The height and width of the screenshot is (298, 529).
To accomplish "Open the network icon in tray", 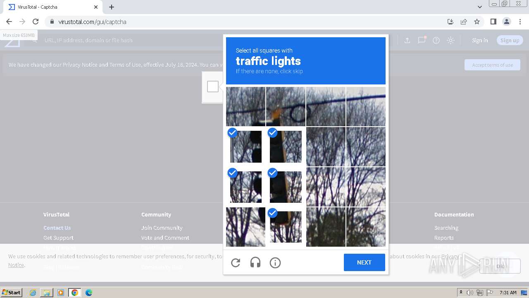I will 480,293.
